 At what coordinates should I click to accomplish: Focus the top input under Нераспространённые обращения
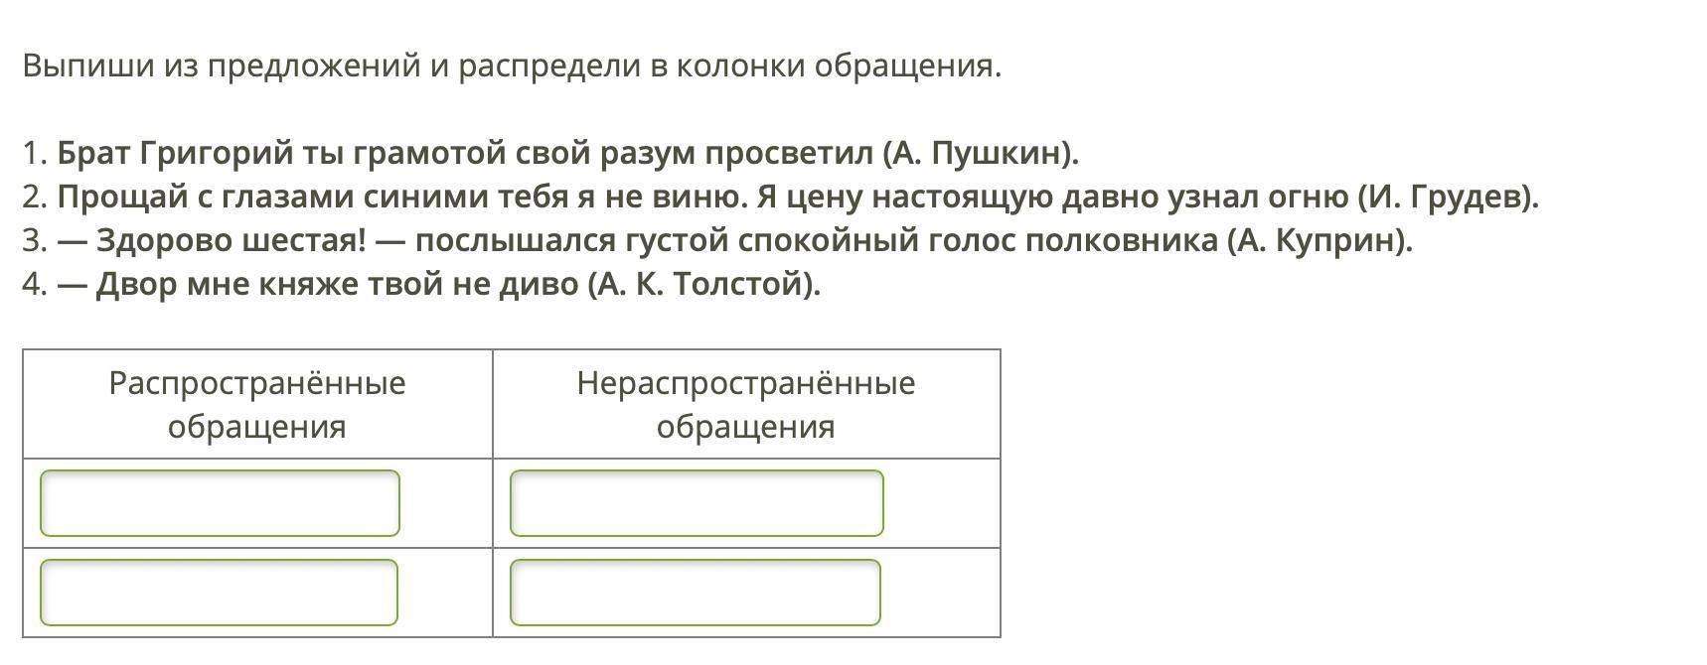pos(697,503)
